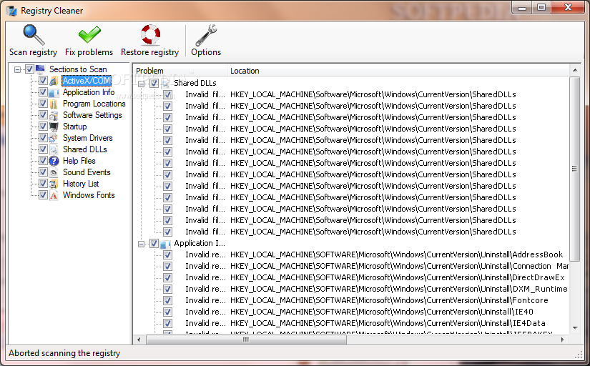
Task: Click the Application Info section icon
Action: pos(54,92)
